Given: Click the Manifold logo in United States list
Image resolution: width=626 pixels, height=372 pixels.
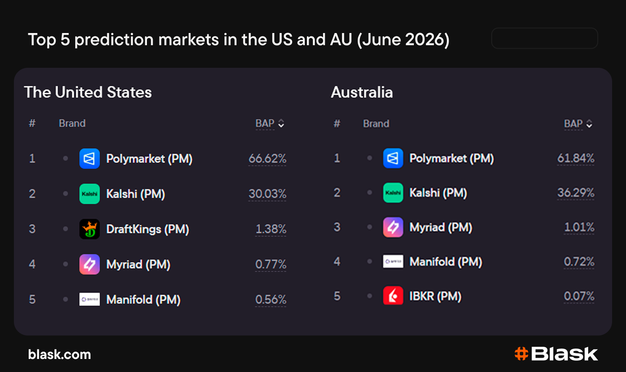Looking at the screenshot, I should tap(90, 299).
